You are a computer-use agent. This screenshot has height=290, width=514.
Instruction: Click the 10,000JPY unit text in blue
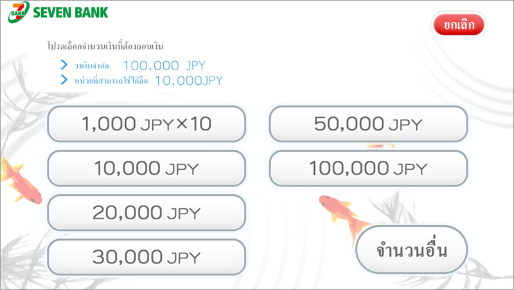point(189,81)
